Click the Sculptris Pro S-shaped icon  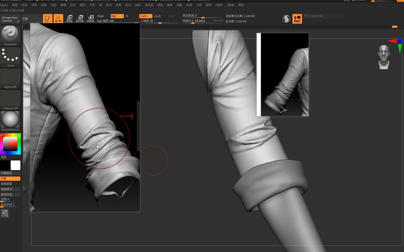click(286, 19)
